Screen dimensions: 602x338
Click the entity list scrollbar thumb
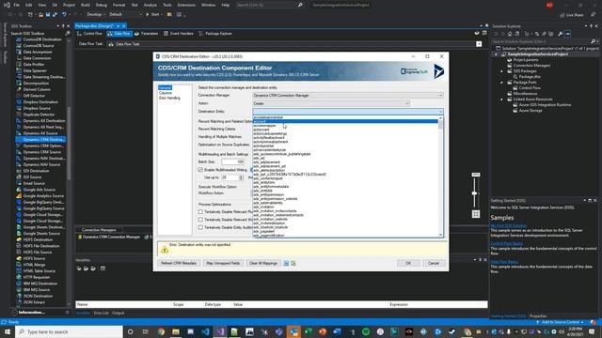440,125
